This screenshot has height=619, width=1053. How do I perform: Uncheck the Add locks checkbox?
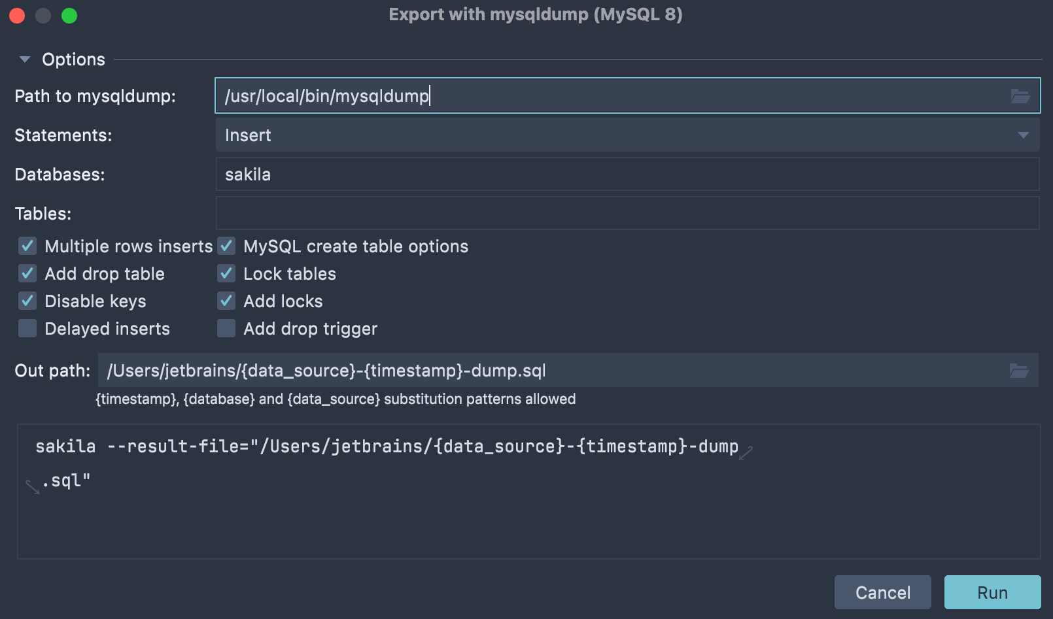pos(226,301)
